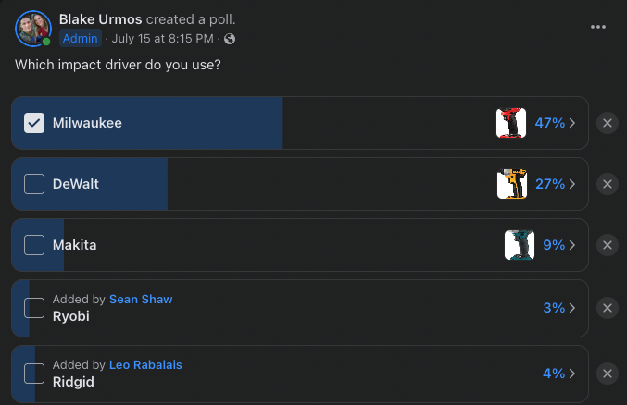The width and height of the screenshot is (627, 405).
Task: Show voters for DeWalt 27%
Action: [x=556, y=184]
